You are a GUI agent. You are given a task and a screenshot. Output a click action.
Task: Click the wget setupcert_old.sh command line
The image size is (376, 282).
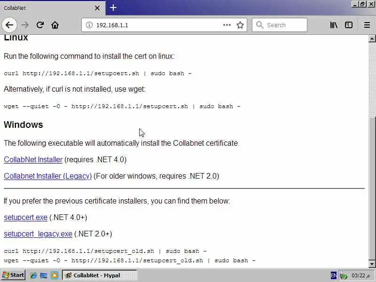(x=130, y=260)
